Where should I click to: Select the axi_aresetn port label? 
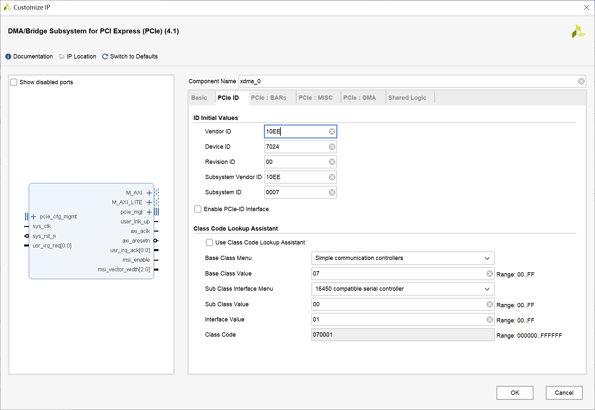tap(136, 241)
